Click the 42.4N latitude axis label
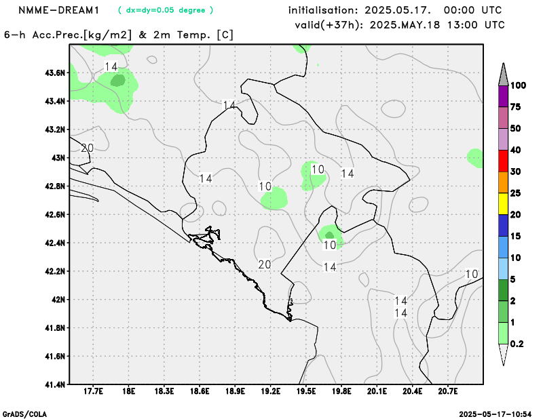Viewport: 543px width, 419px height. [55, 243]
